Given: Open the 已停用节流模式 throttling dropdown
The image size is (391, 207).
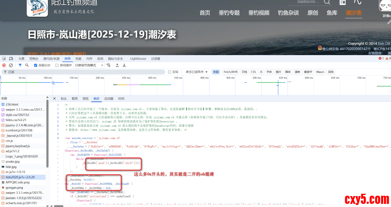Looking at the screenshot, I should pos(89,65).
